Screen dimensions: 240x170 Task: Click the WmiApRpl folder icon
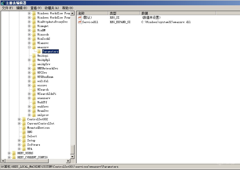point(34,60)
